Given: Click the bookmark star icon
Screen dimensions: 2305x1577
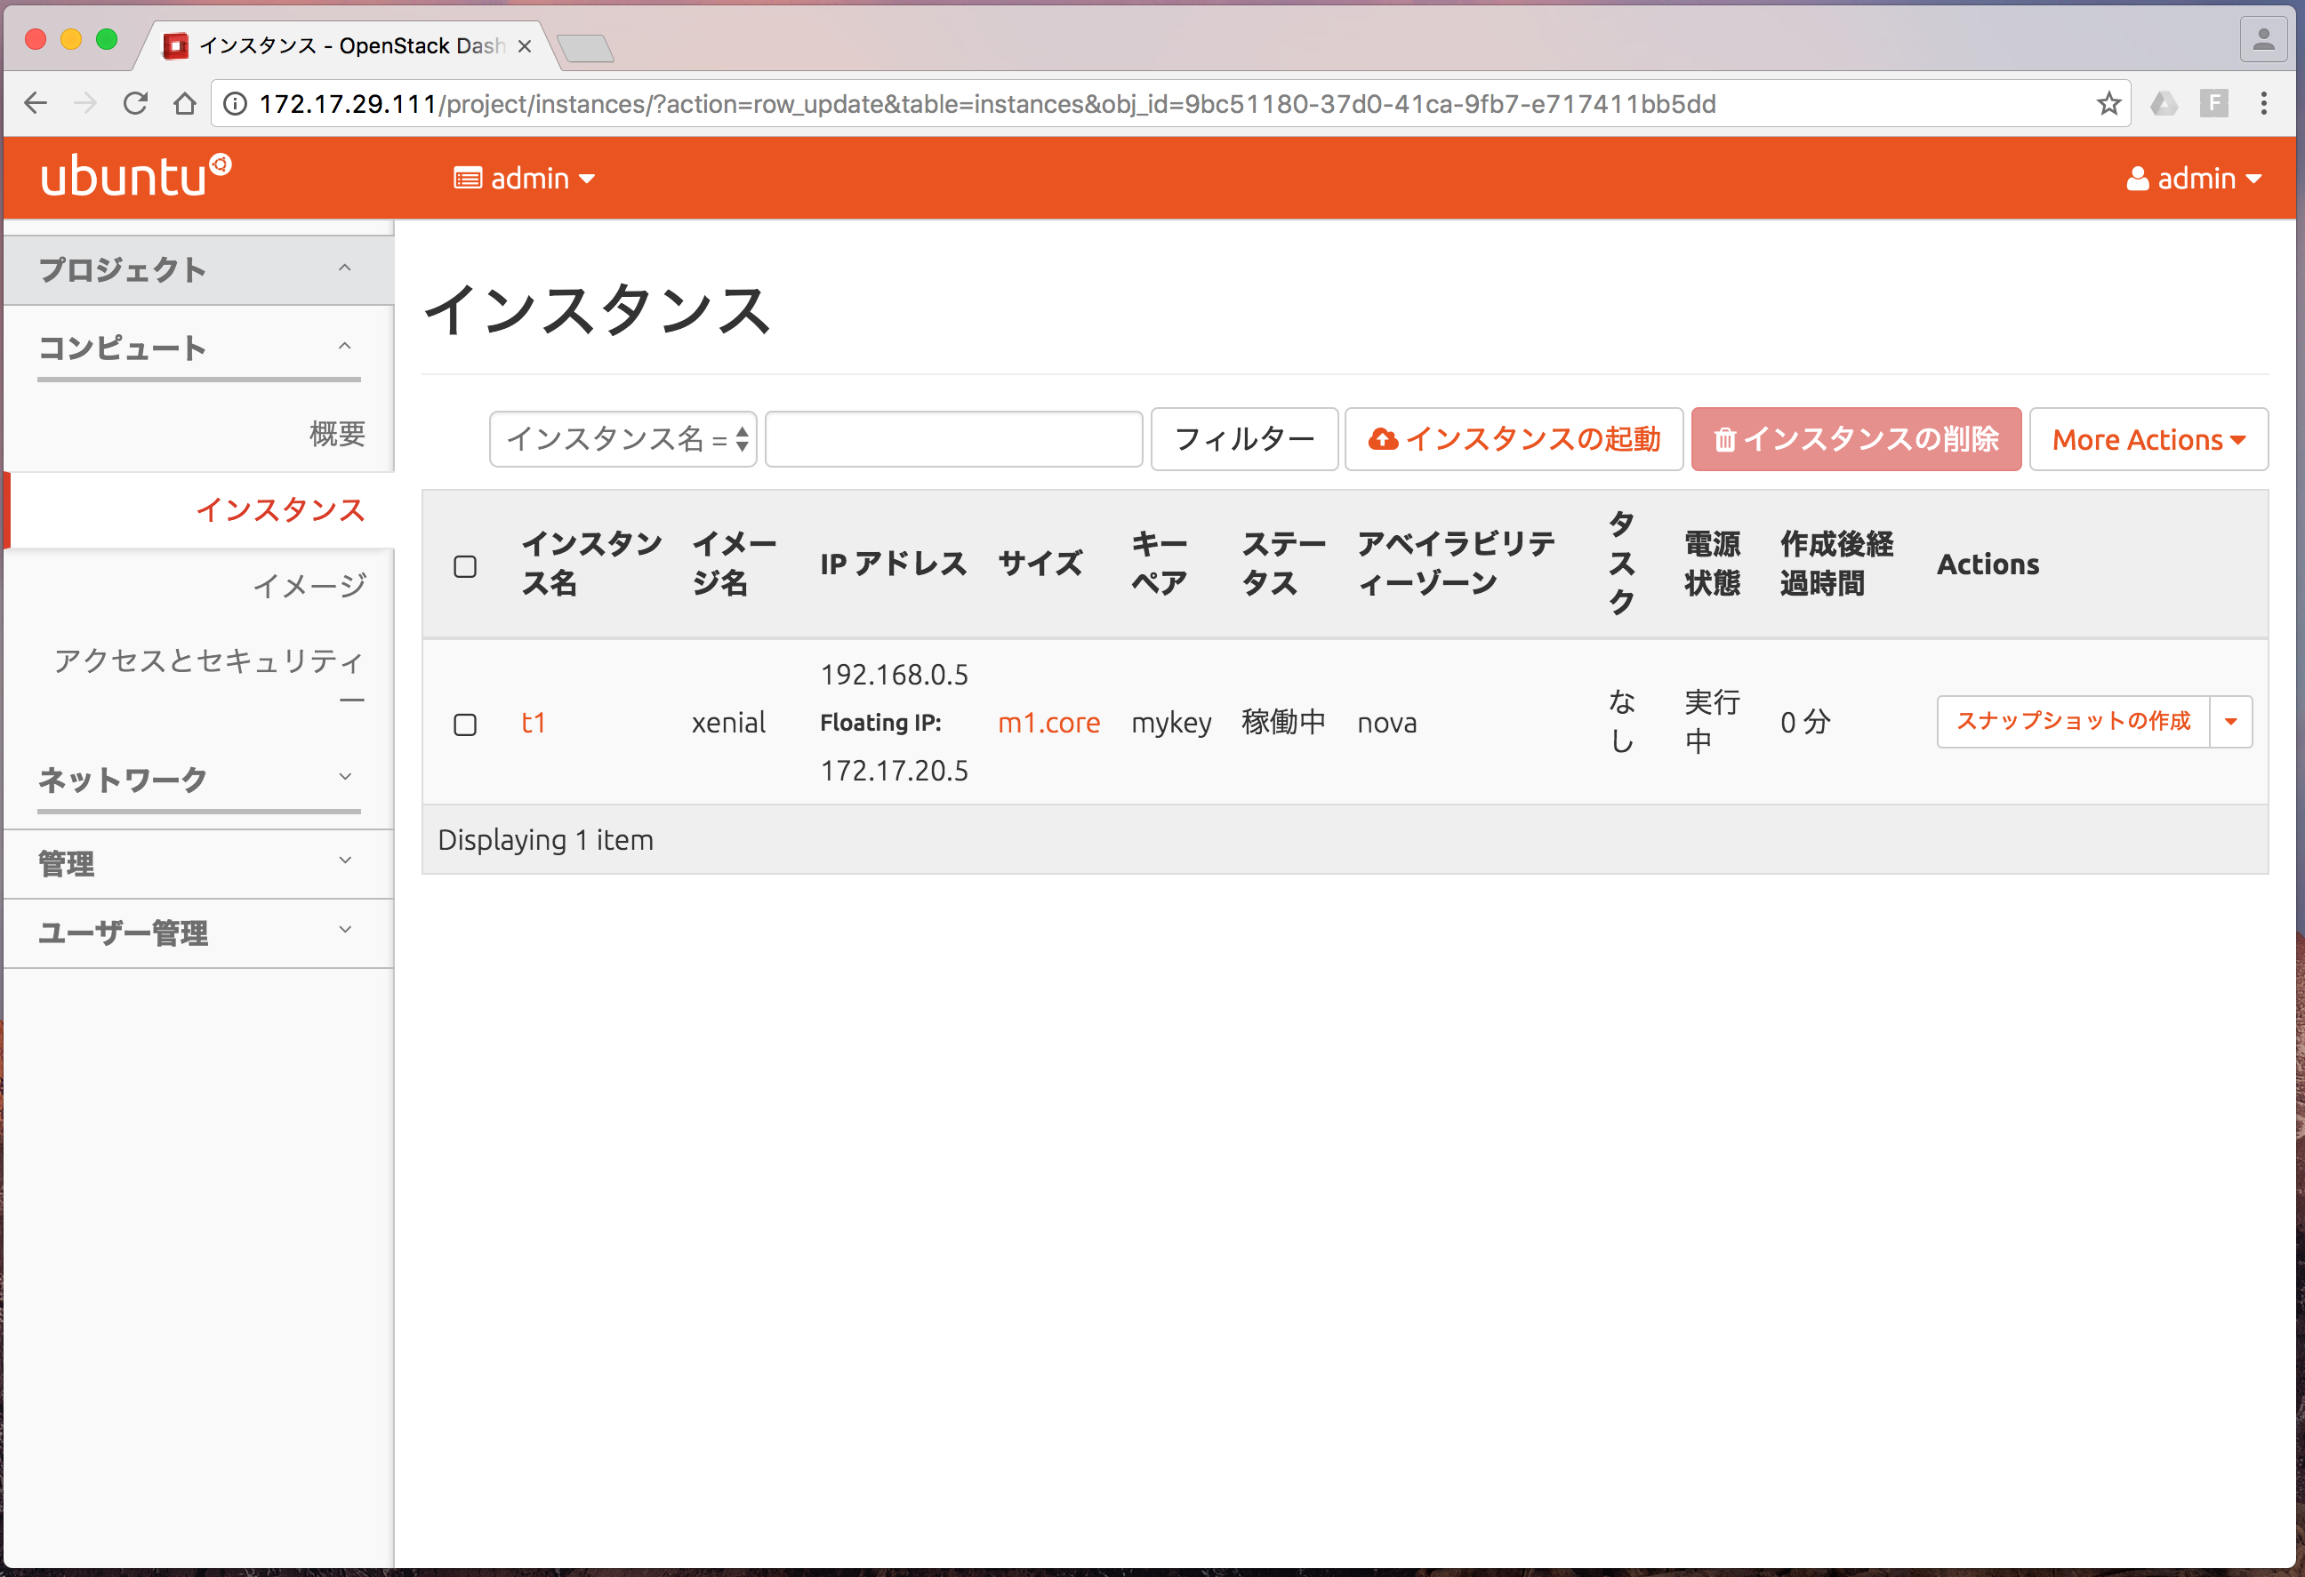Looking at the screenshot, I should coord(2108,103).
